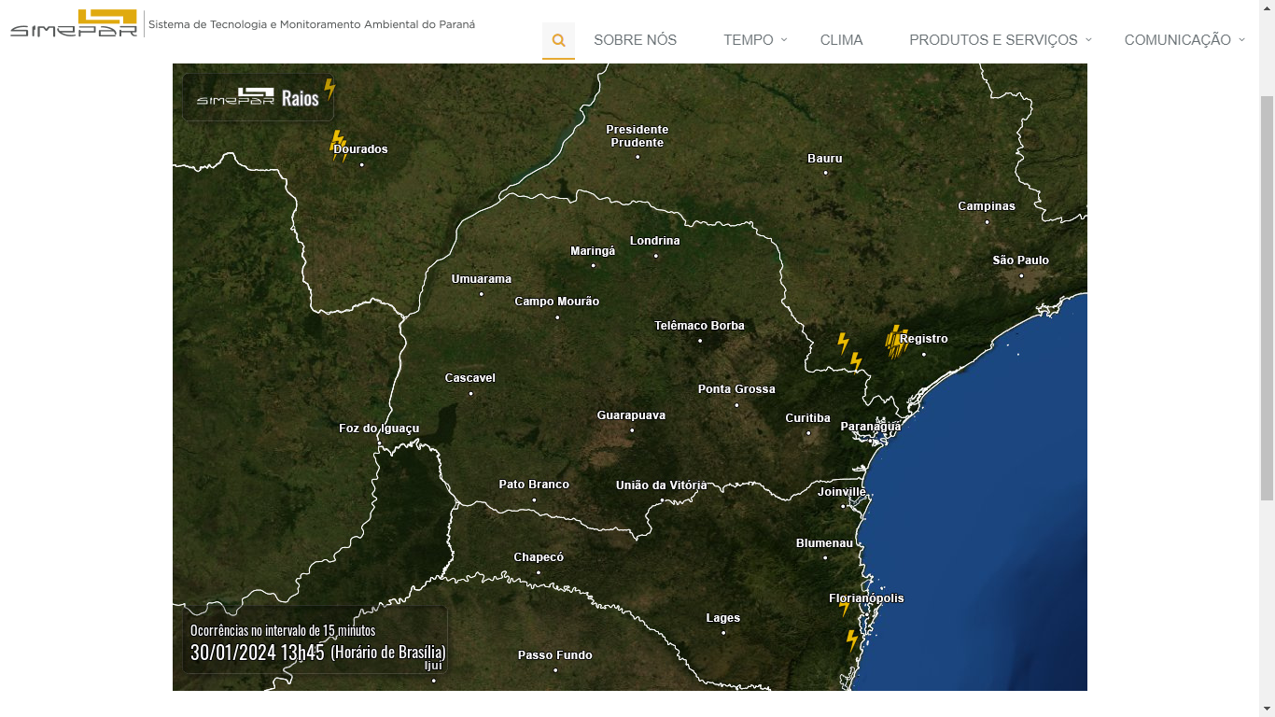Expand the TEMPO dropdown menu
The width and height of the screenshot is (1275, 717).
(x=755, y=40)
